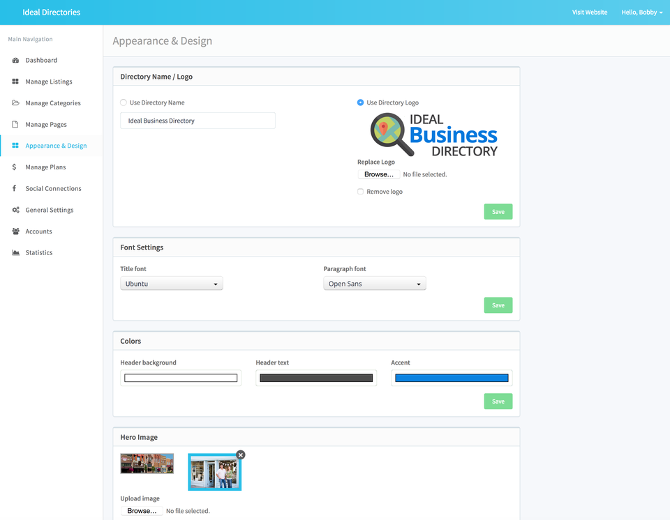This screenshot has width=670, height=520.
Task: Pick the Header text dark gray swatch
Action: (316, 378)
